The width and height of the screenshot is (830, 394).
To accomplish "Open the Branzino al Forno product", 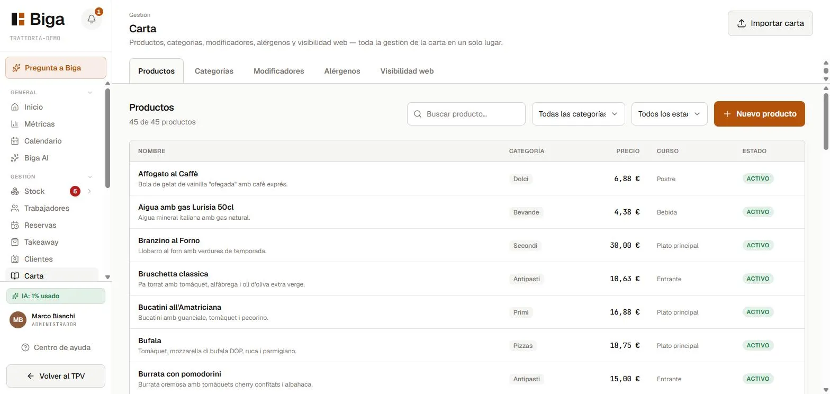I will click(467, 245).
